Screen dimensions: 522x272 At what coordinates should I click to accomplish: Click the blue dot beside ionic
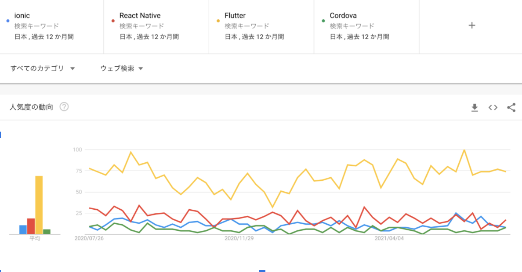[x=8, y=21]
